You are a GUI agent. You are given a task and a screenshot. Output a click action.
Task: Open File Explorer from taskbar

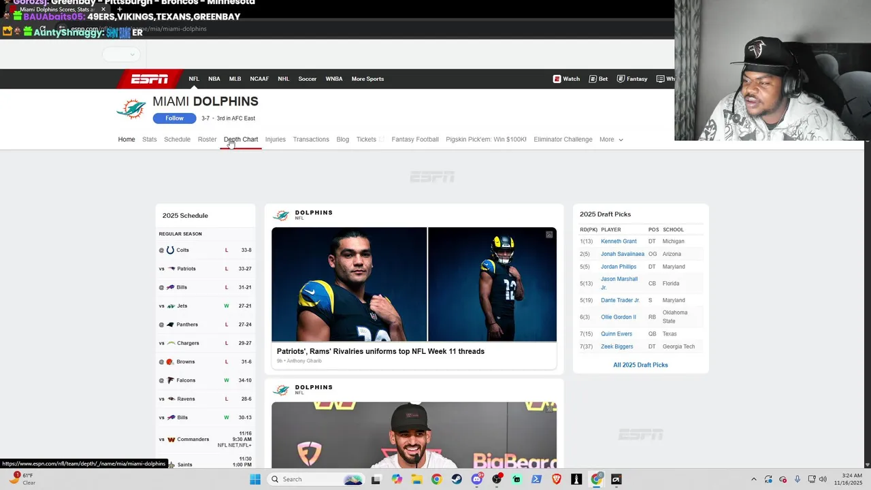[416, 479]
